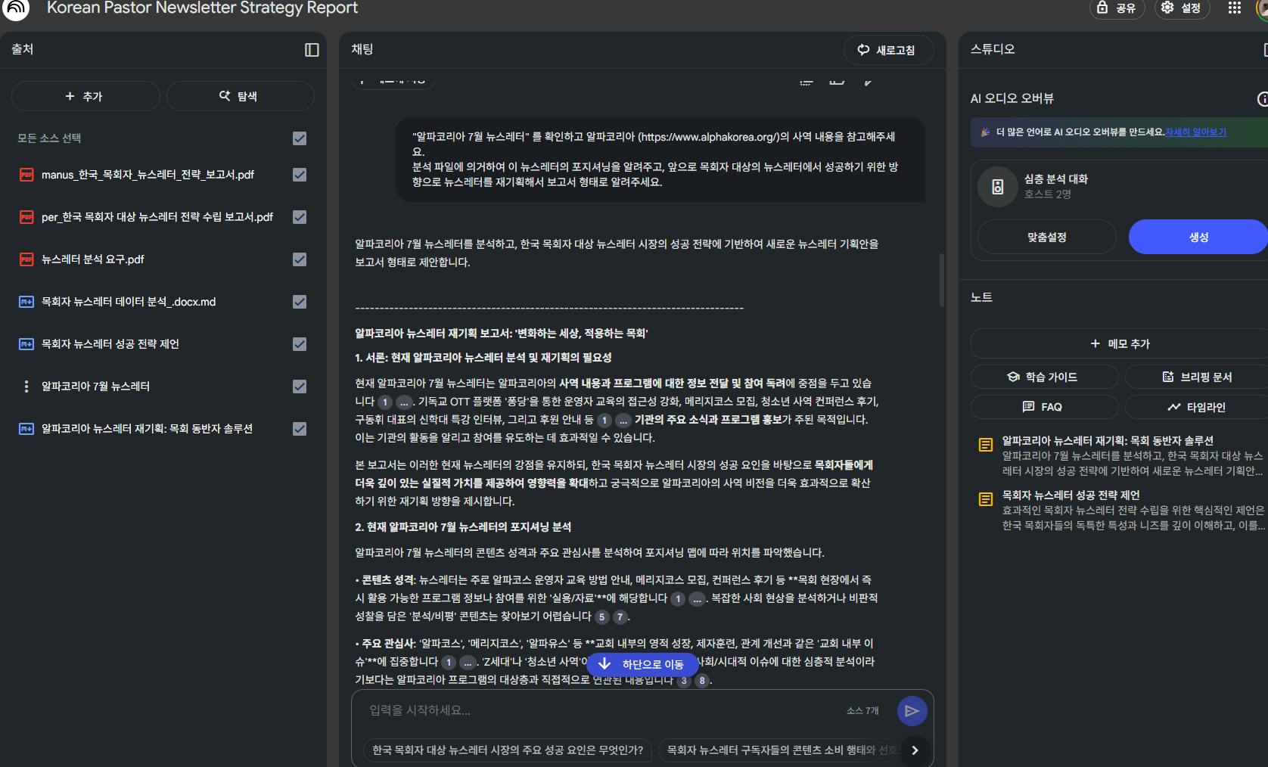The height and width of the screenshot is (767, 1268).
Task: Generate a 학습 가이드 study guide
Action: click(1044, 377)
